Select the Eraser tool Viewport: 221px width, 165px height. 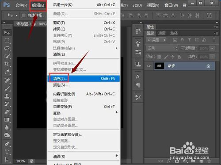pos(7,112)
